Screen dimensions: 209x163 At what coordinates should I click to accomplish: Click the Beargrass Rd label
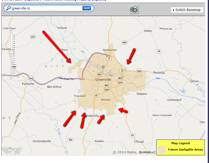pos(166,28)
